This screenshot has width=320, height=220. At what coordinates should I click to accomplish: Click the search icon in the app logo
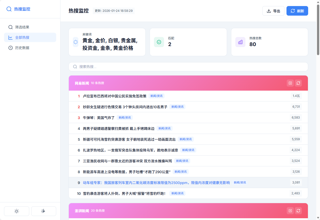pyautogui.click(x=9, y=9)
